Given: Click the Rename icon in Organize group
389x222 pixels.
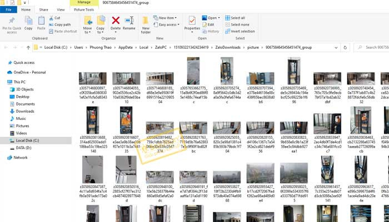Looking at the screenshot, I should click(x=129, y=23).
